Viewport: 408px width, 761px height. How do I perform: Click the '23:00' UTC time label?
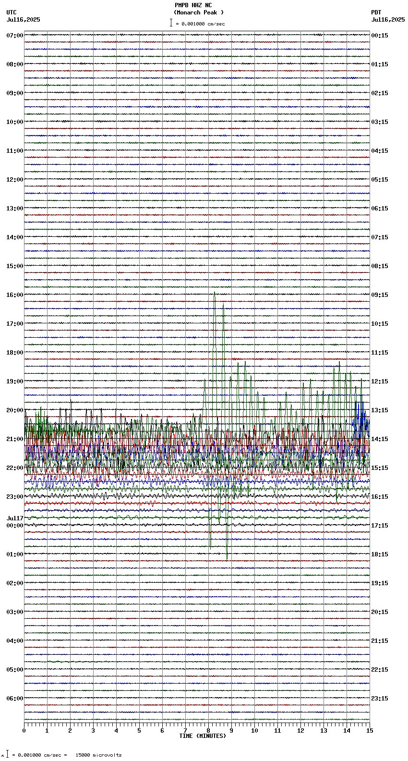click(15, 497)
